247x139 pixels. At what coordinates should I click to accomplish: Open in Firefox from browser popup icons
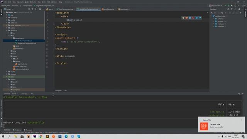pos(186,18)
